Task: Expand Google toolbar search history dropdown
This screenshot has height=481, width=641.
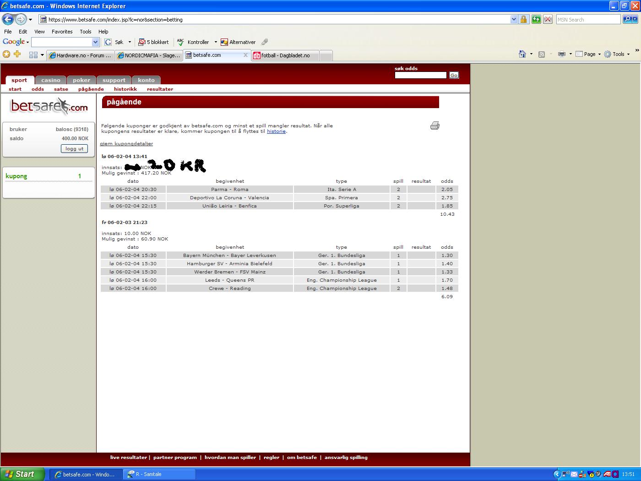Action: 96,42
